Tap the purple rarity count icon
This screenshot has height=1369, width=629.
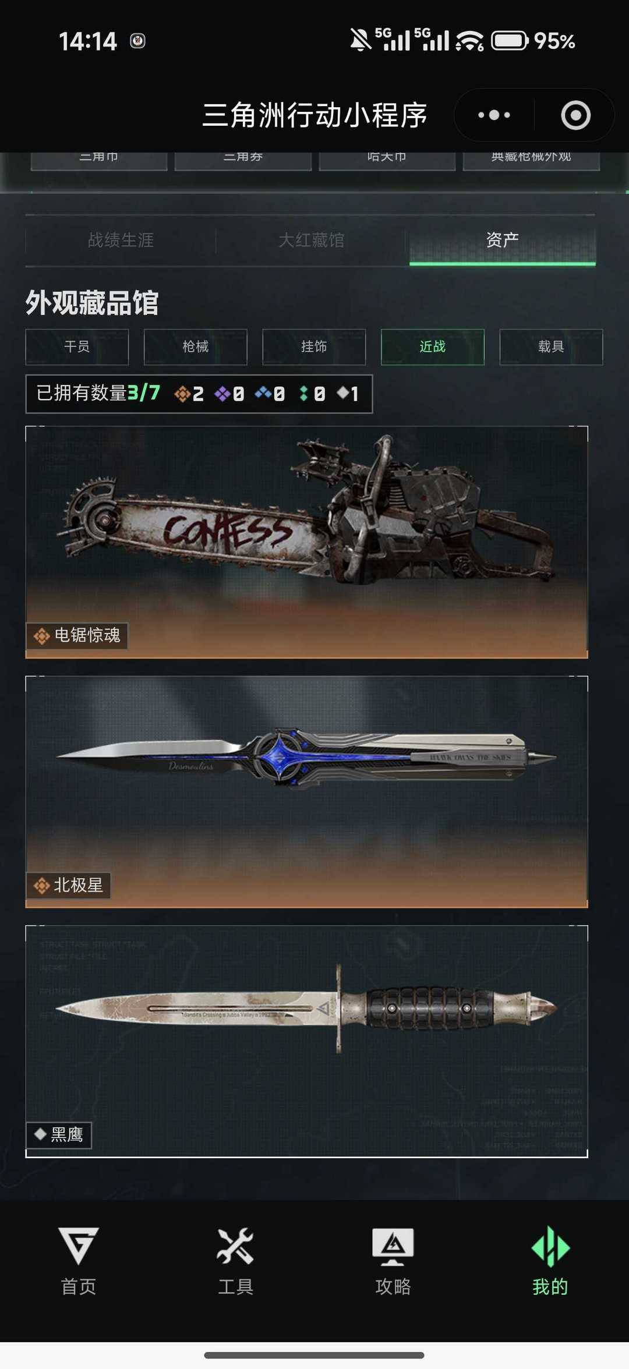222,394
